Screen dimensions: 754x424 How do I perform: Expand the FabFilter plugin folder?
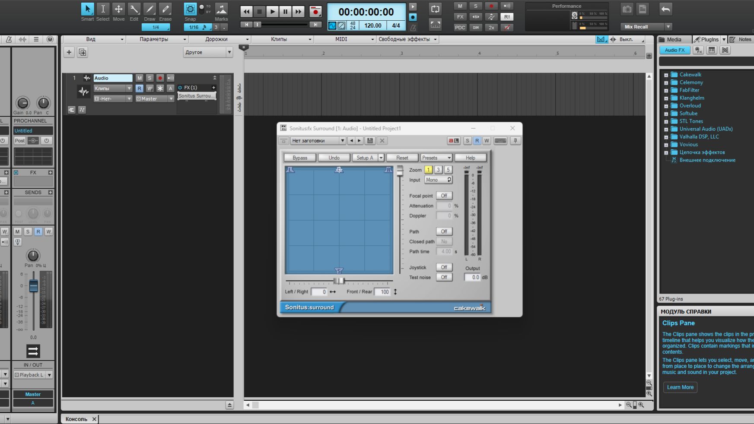(x=666, y=90)
